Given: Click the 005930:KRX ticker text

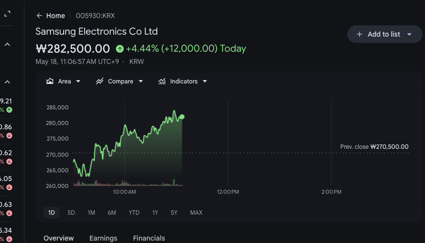Looking at the screenshot, I should click(x=95, y=16).
